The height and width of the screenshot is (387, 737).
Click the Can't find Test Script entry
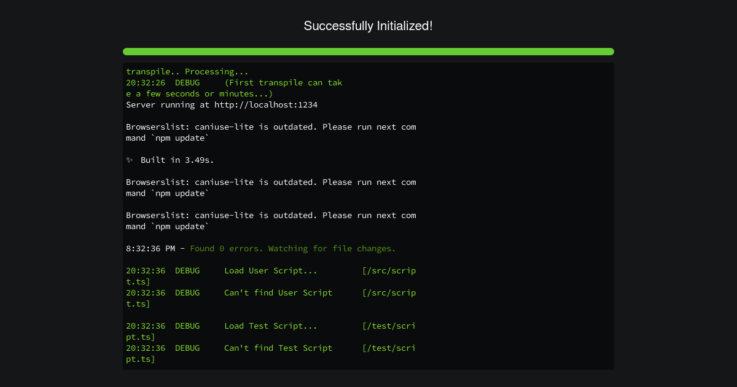[278, 348]
